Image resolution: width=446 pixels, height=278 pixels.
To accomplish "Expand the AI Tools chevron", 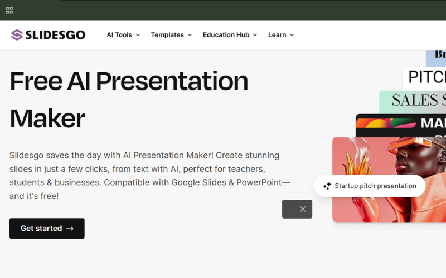I will click(138, 35).
